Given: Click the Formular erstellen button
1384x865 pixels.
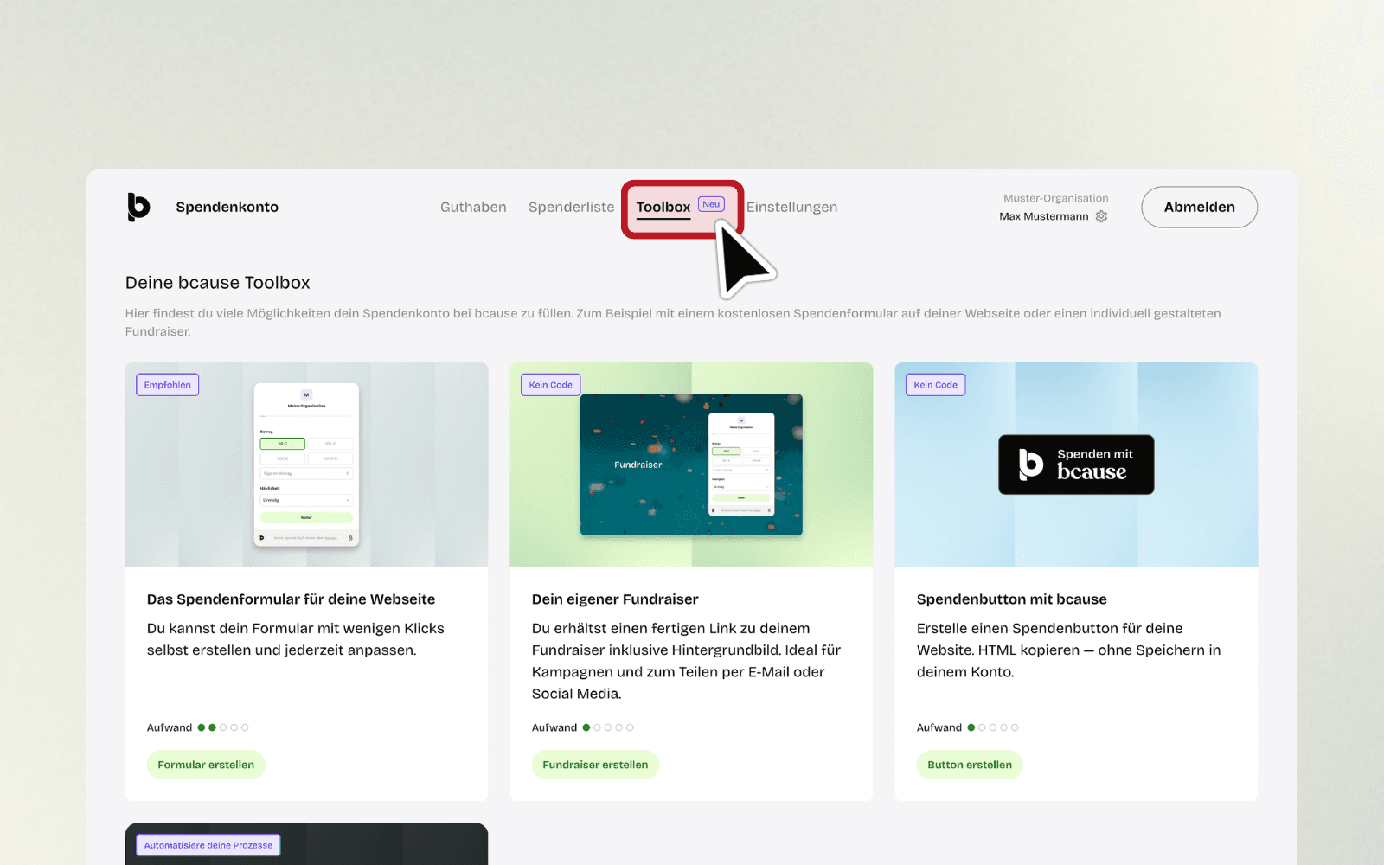Looking at the screenshot, I should coord(206,765).
